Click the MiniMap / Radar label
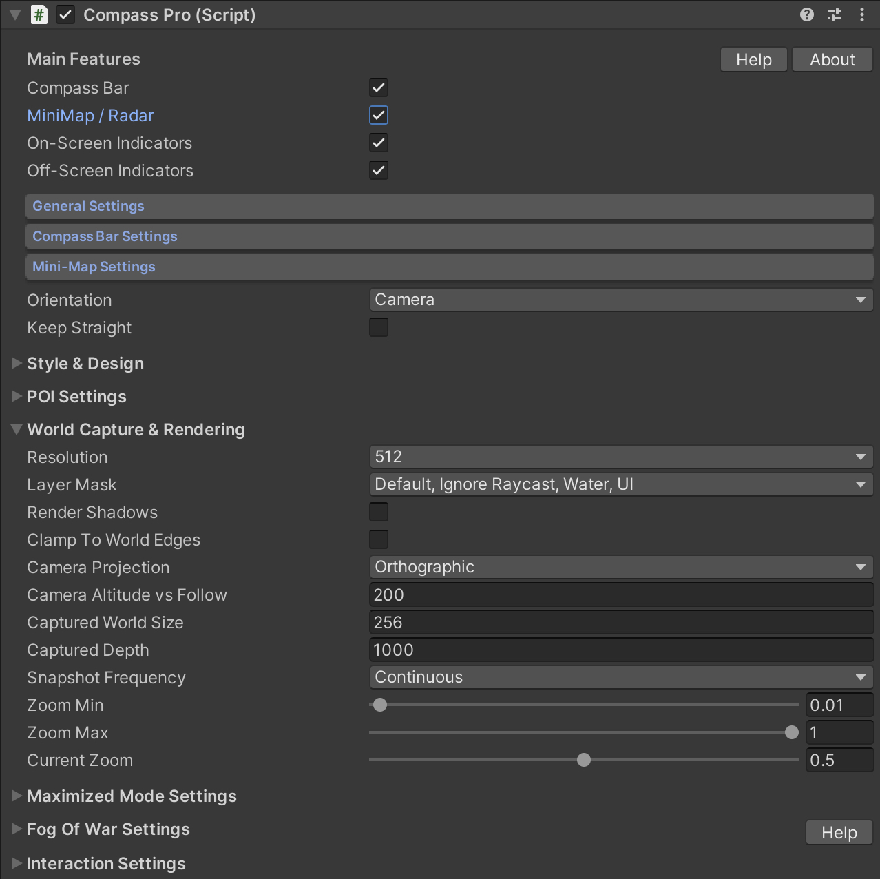Image resolution: width=880 pixels, height=879 pixels. 90,116
